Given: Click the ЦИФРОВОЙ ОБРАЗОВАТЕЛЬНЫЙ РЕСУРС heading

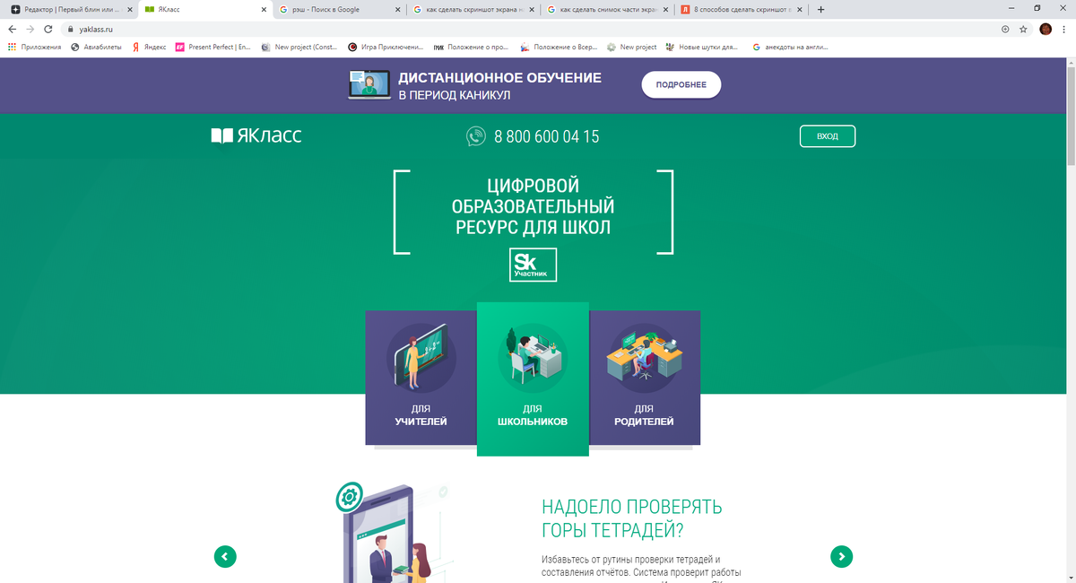Looking at the screenshot, I should [533, 206].
